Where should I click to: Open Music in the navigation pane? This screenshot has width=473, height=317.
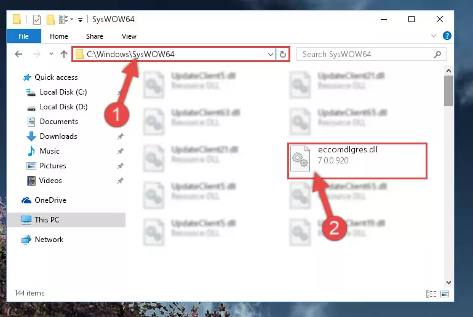click(x=49, y=151)
